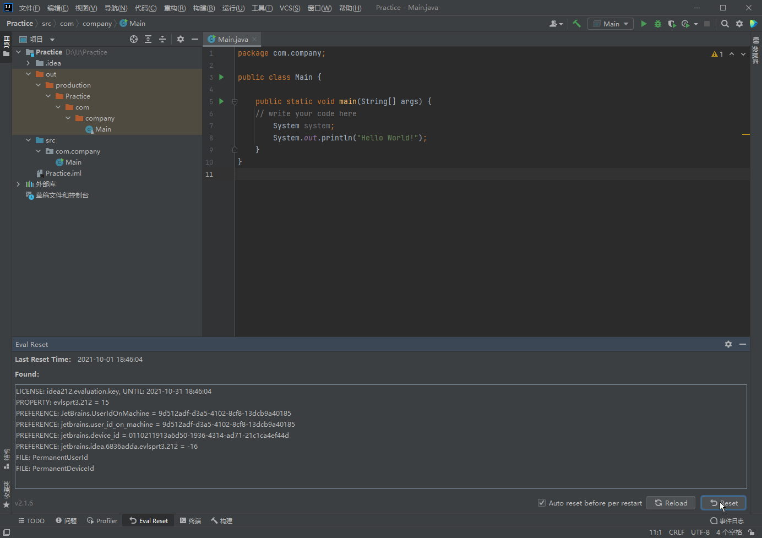
Task: Click UTF-8 encoding in status bar
Action: 700,532
